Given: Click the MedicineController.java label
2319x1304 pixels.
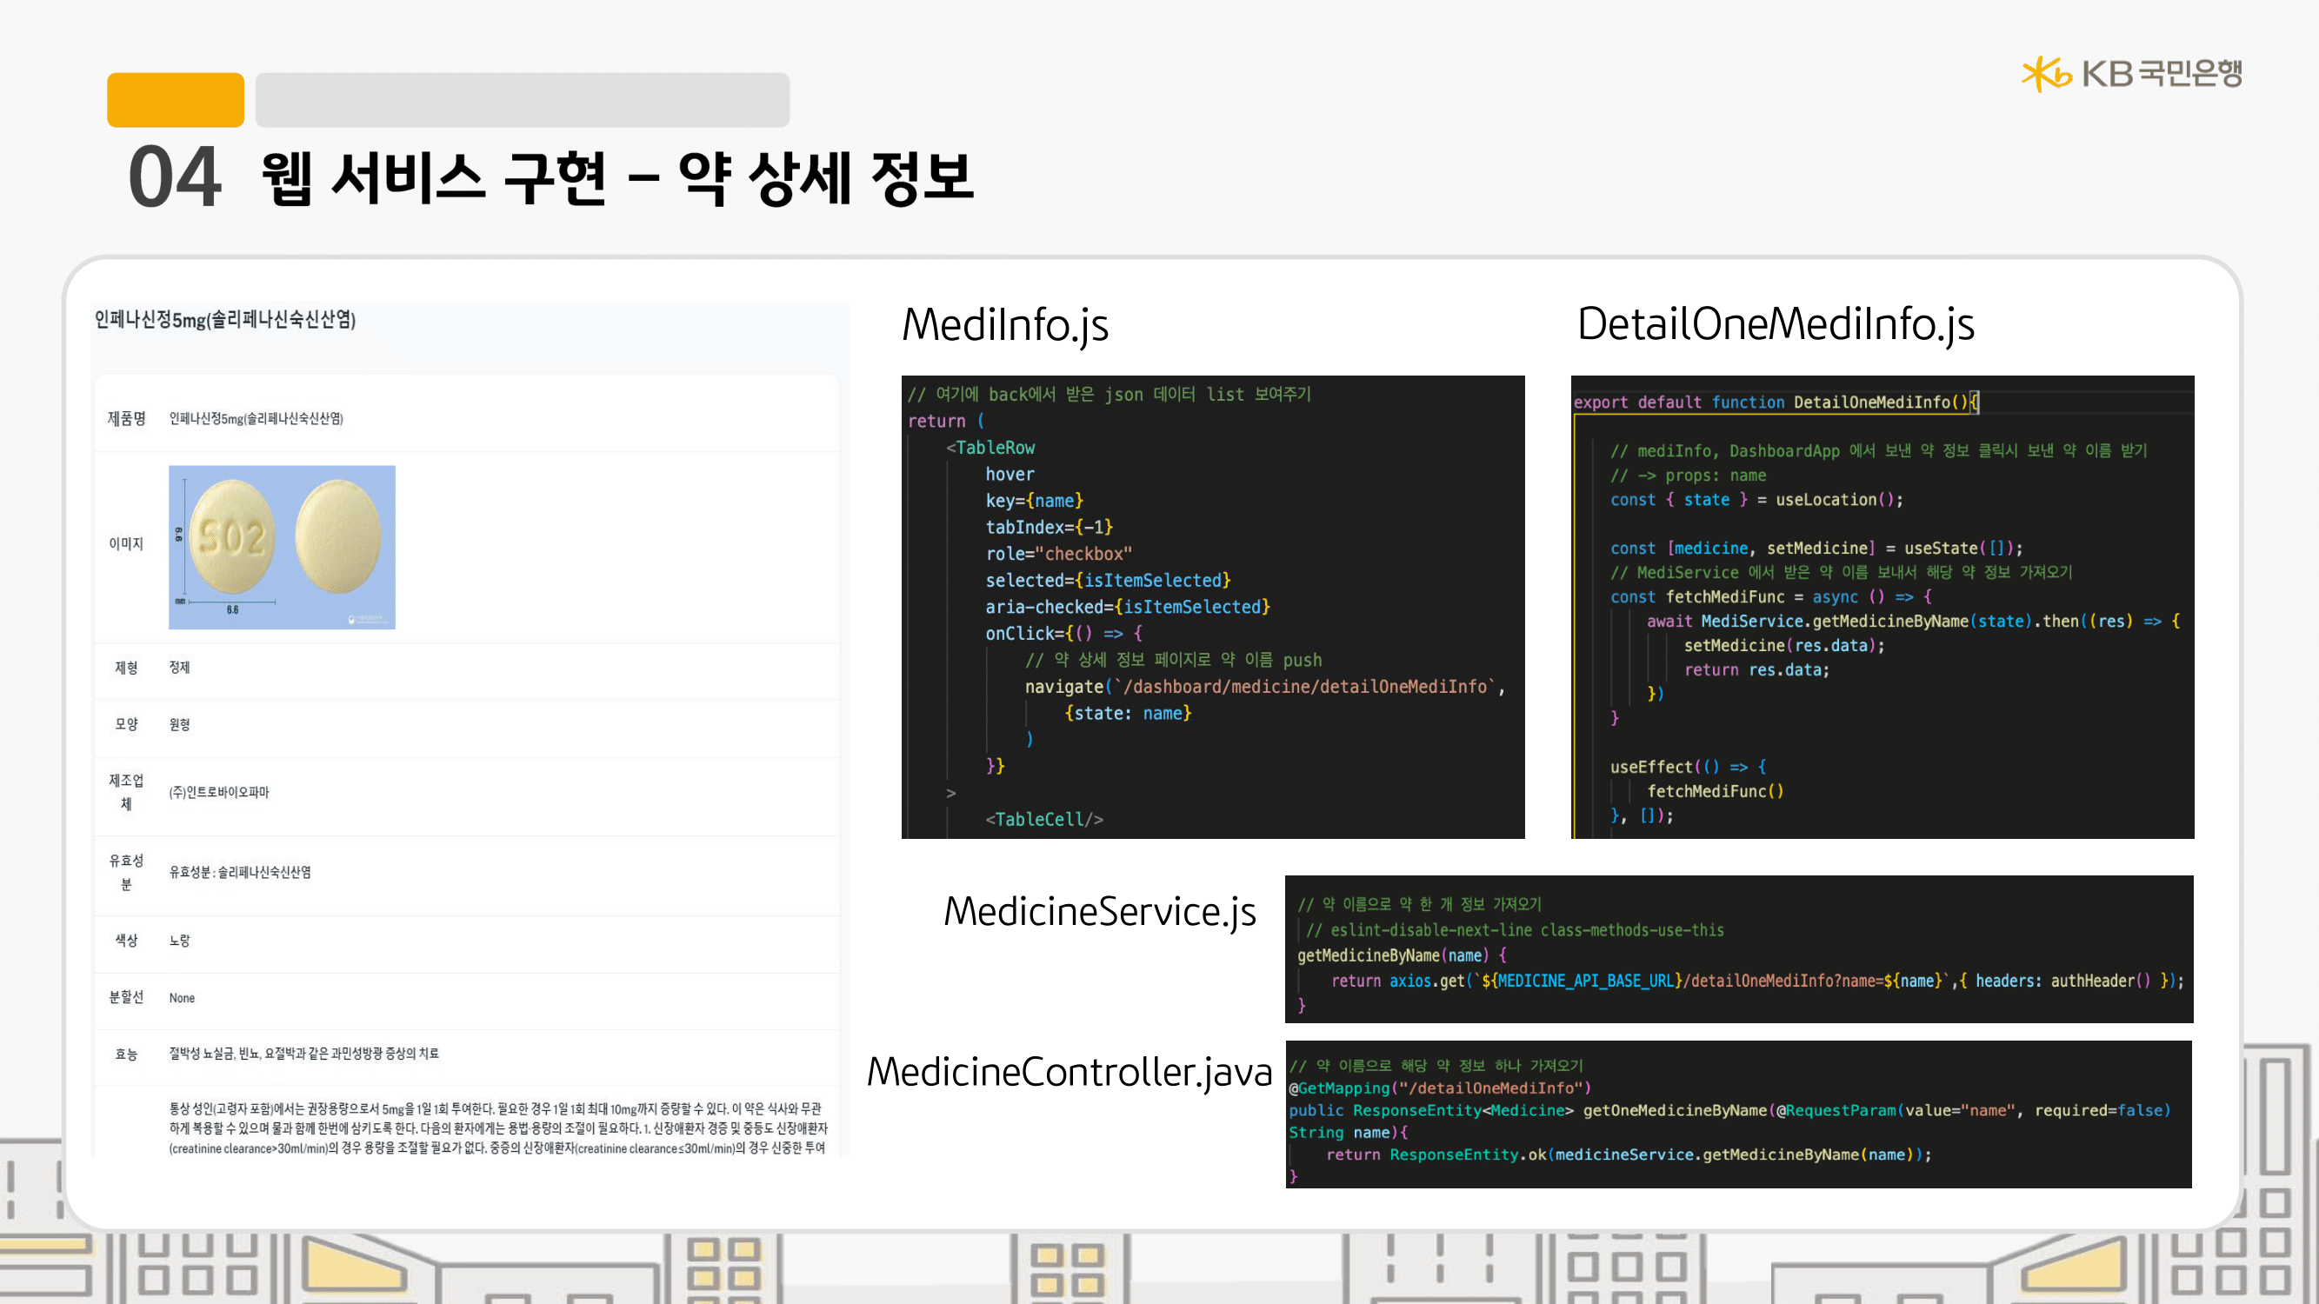Looking at the screenshot, I should click(1070, 1072).
